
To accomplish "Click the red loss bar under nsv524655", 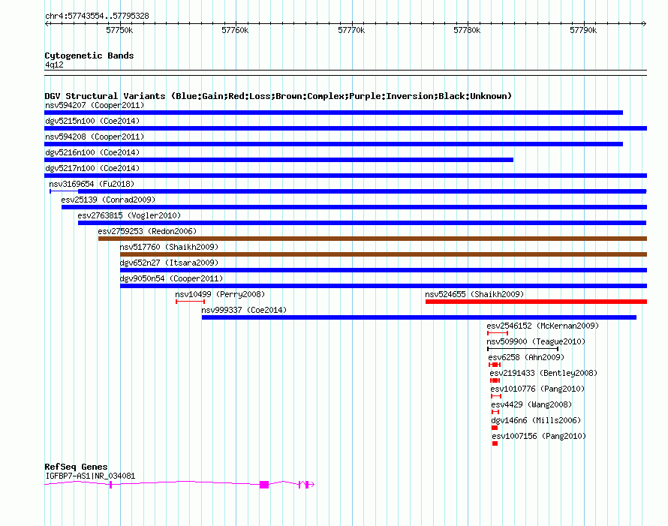I will [537, 302].
